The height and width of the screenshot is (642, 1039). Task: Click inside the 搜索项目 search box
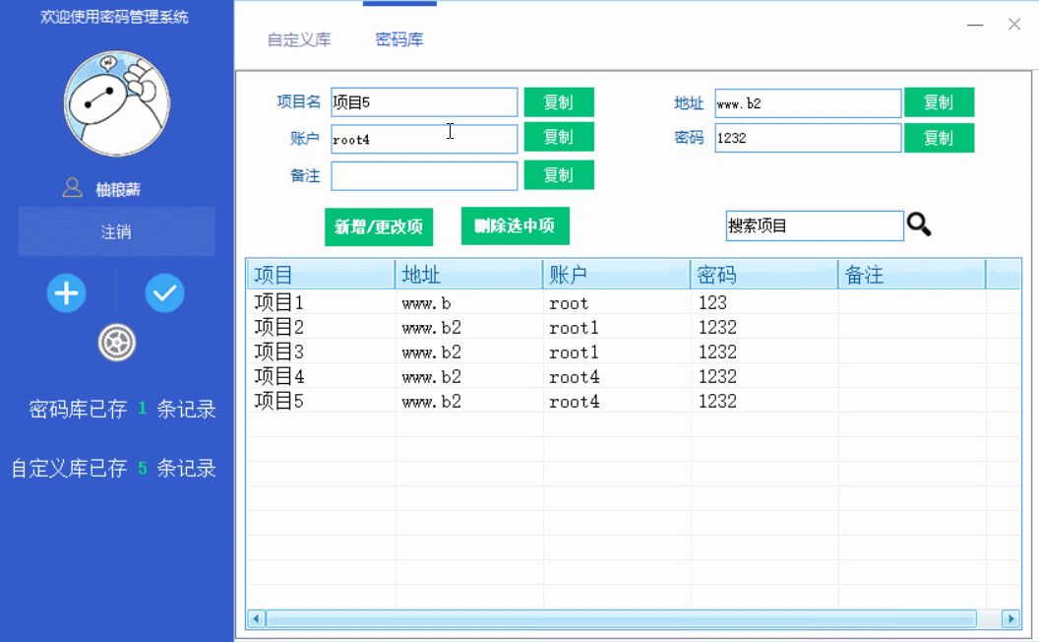pos(814,225)
